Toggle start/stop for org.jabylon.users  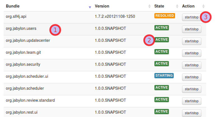point(192,29)
